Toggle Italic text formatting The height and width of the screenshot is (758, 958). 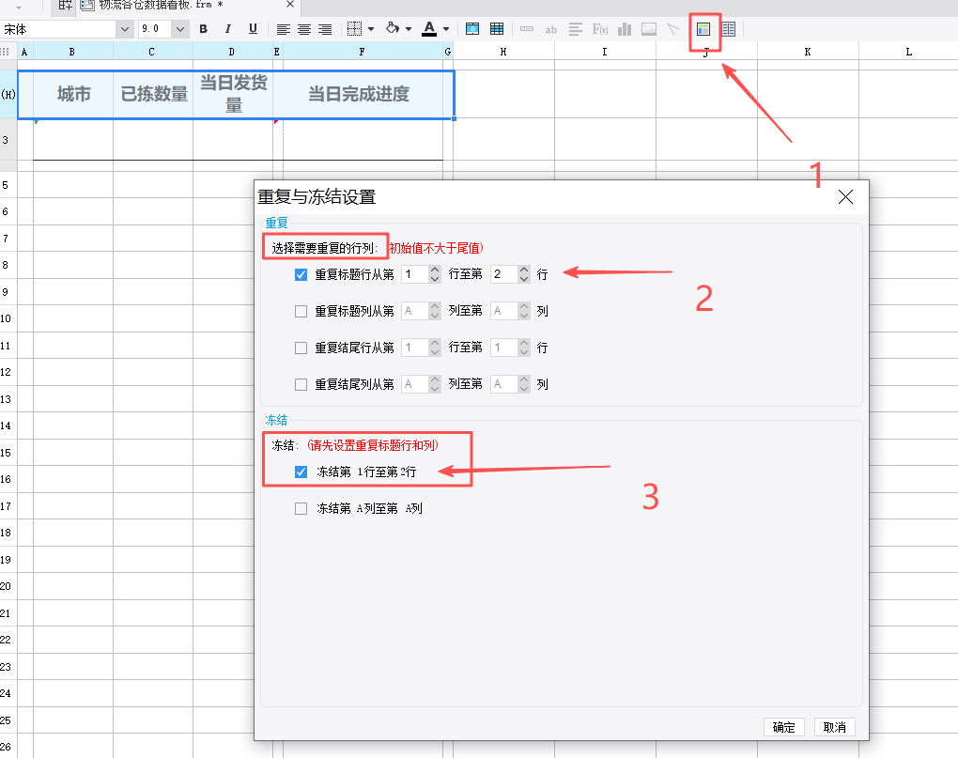tap(227, 29)
